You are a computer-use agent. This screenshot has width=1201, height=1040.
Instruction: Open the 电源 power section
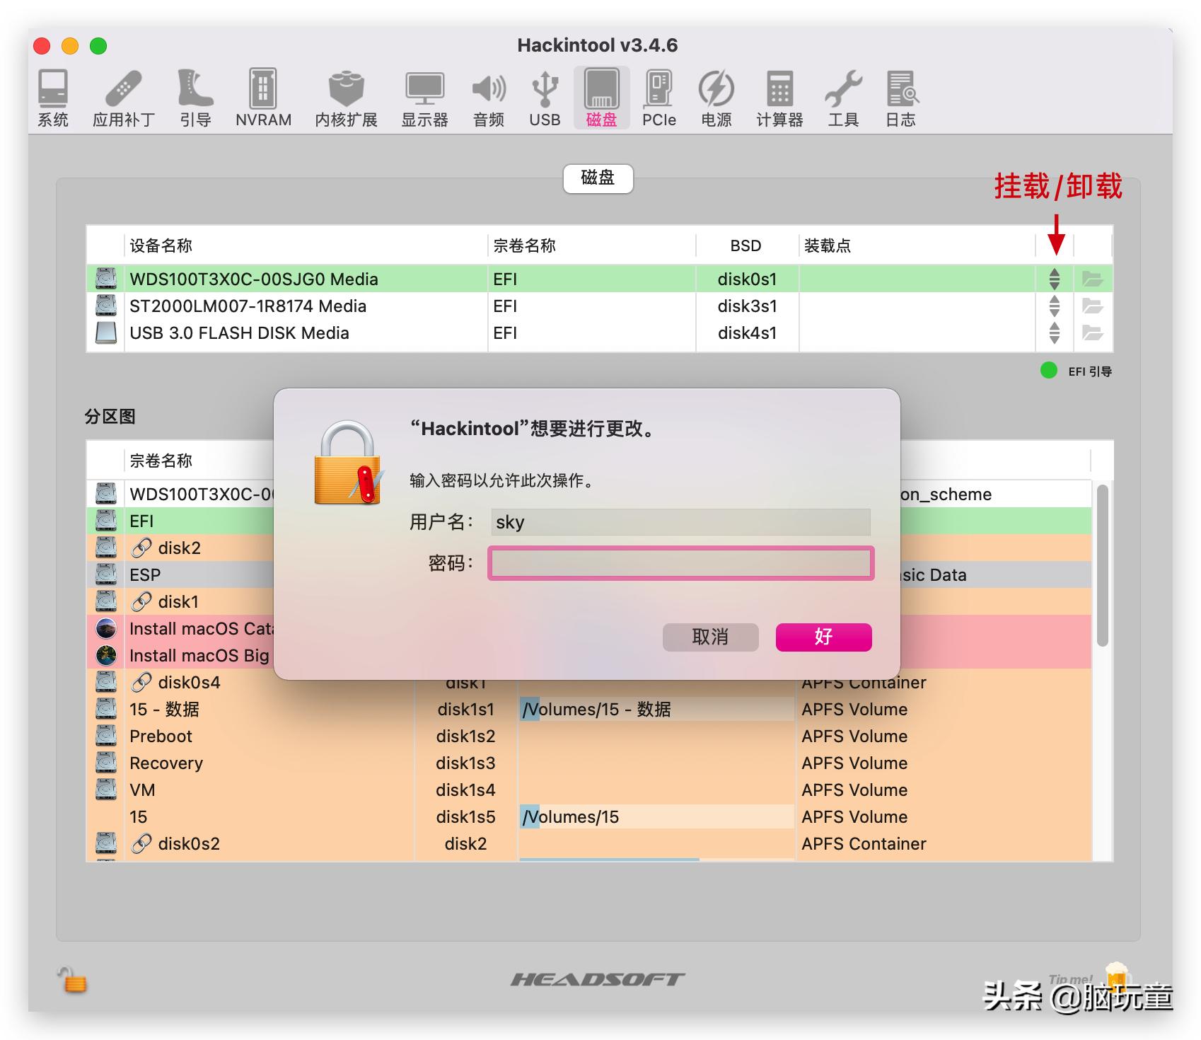coord(716,98)
